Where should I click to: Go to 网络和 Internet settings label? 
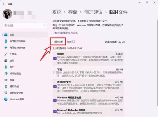coord(17,48)
